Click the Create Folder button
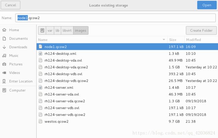The height and width of the screenshot is (138, 218). (201, 30)
